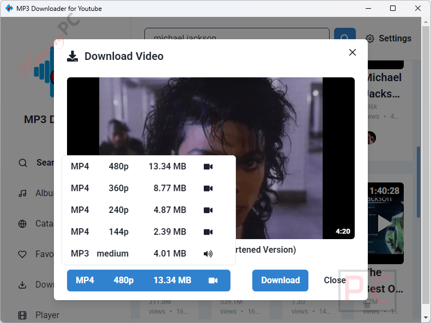Click the small channel avatar in right card
The image size is (431, 323).
click(x=372, y=138)
